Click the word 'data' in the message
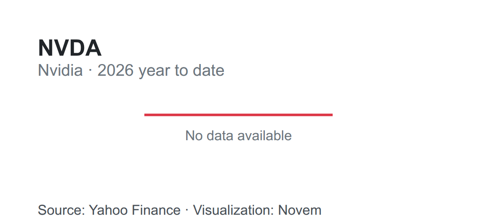 pos(220,136)
